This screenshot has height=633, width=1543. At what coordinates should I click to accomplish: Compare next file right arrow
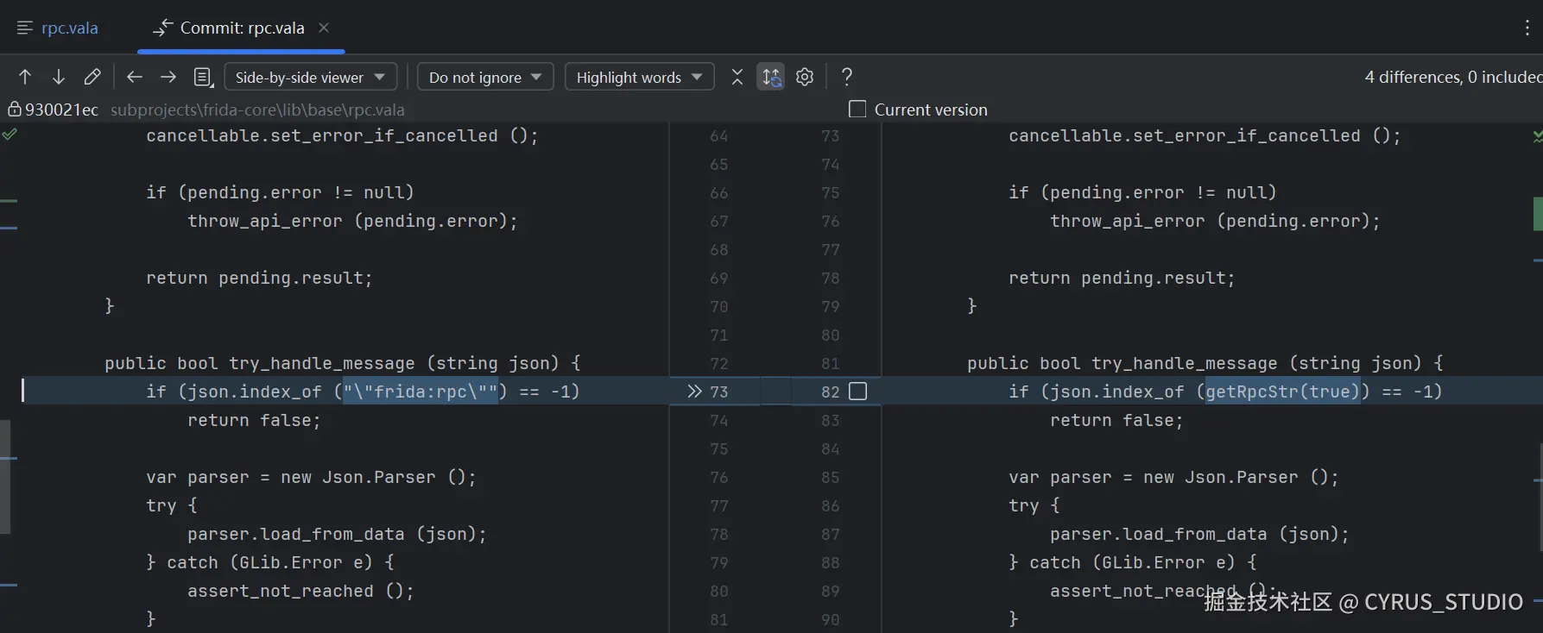point(168,77)
